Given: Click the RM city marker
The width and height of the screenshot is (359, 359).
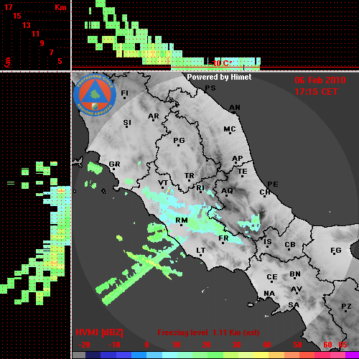Looking at the screenshot, I should coord(182,222).
